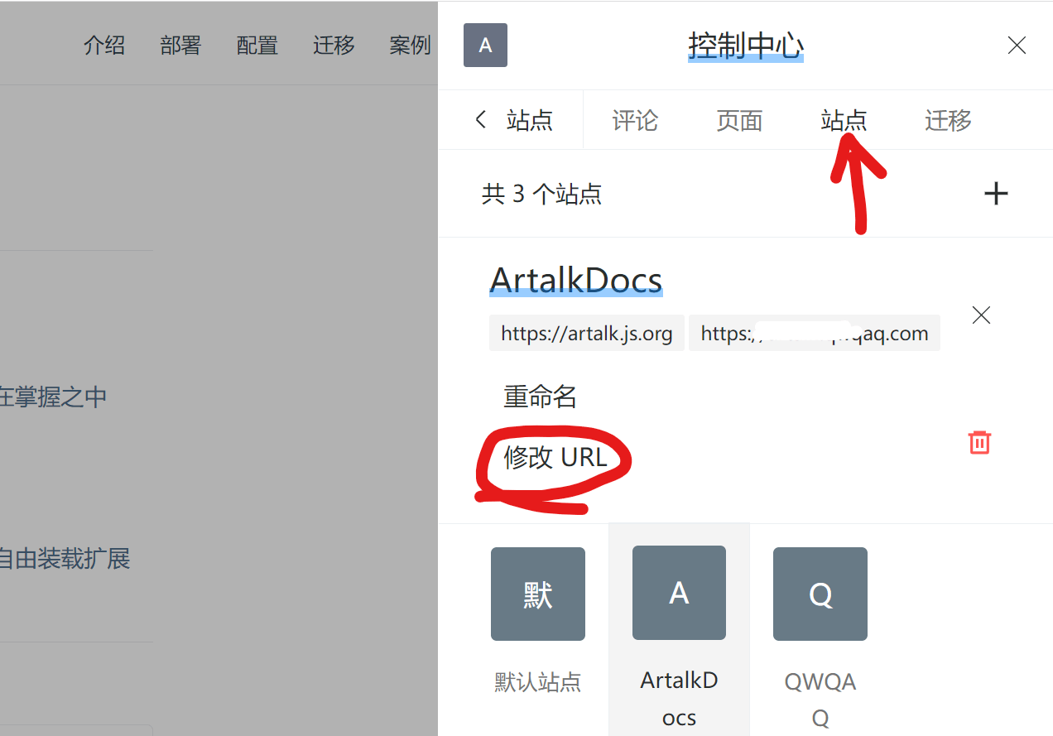Screen dimensions: 1053x736
Task: Open 介绍 in the top navigation
Action: tap(104, 46)
